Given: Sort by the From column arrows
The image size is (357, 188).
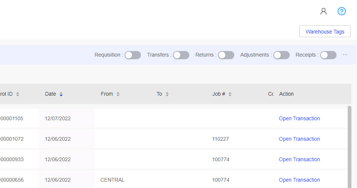Looking at the screenshot, I should pos(118,94).
